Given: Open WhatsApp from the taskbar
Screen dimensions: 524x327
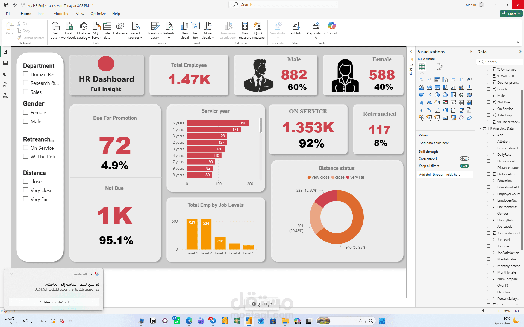Looking at the screenshot, I should [x=177, y=321].
